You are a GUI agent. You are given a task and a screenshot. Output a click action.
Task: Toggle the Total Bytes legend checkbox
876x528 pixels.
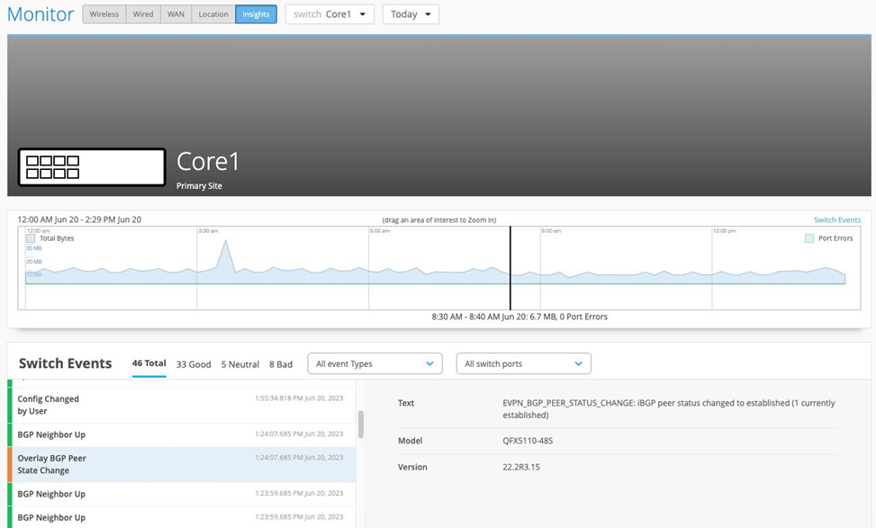pos(31,238)
